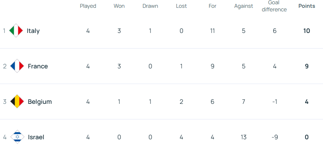Click the Drawn column header
Viewport: 323px width, 146px height.
(150, 6)
